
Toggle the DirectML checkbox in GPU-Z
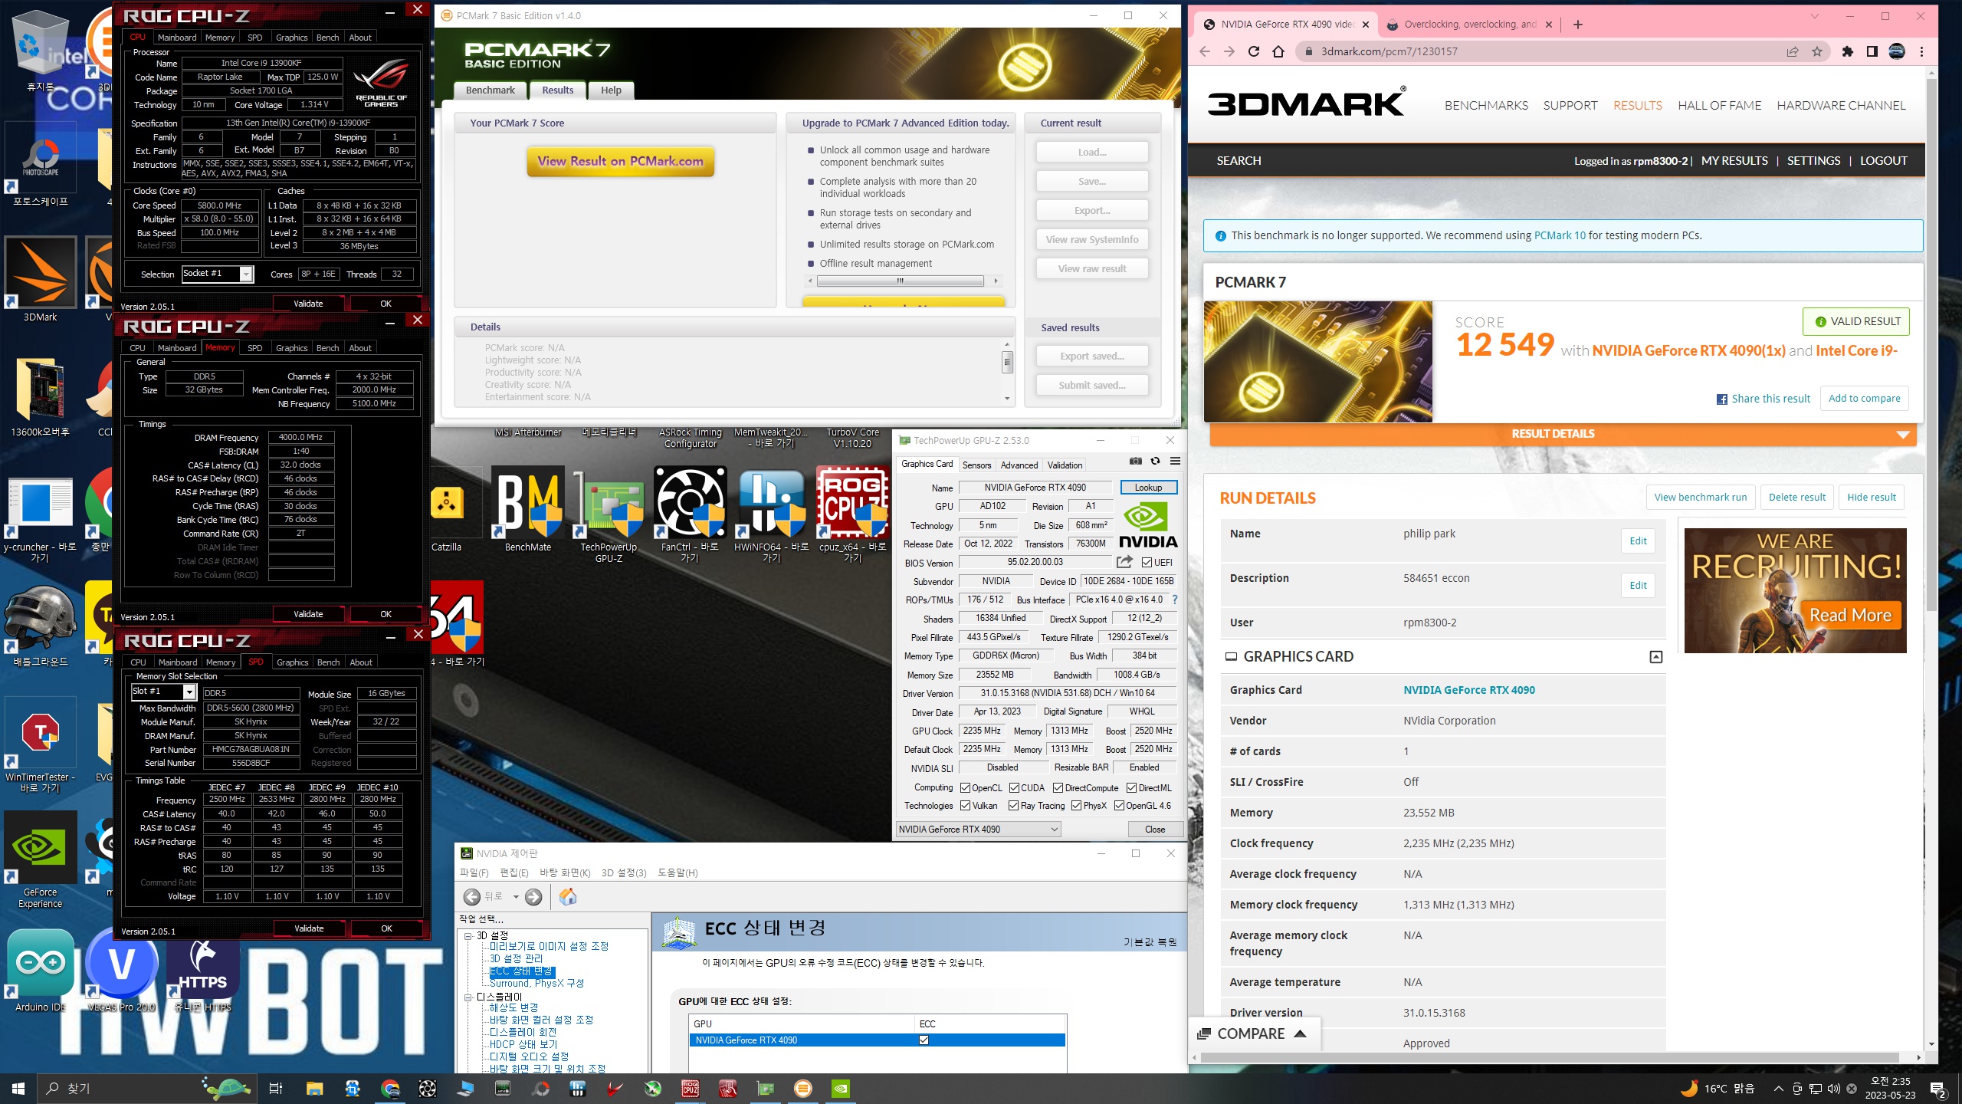tap(1131, 787)
